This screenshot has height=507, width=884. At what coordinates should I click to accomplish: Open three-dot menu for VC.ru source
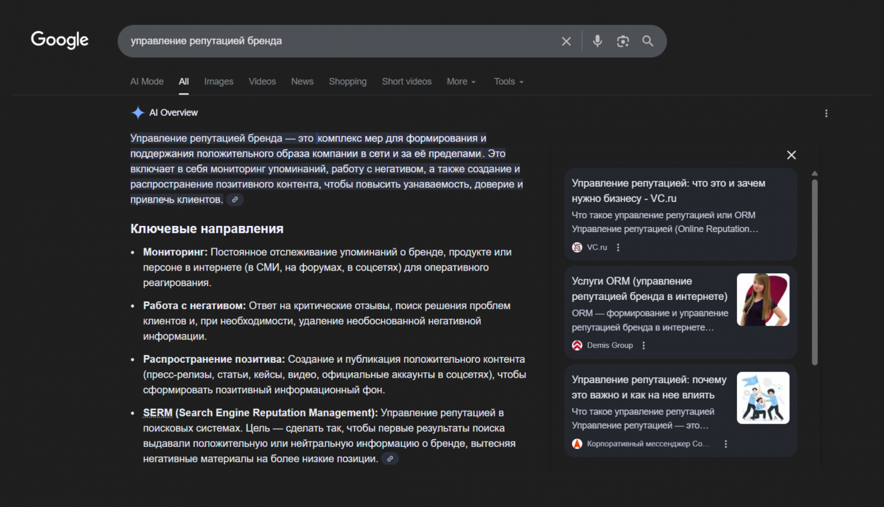tap(618, 247)
